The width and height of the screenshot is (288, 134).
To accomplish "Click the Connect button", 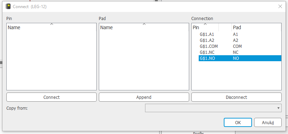I will click(x=52, y=97).
